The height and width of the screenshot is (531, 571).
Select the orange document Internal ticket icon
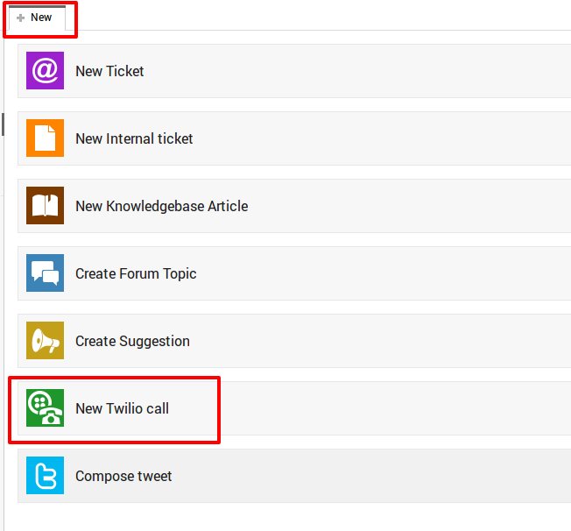[x=45, y=138]
